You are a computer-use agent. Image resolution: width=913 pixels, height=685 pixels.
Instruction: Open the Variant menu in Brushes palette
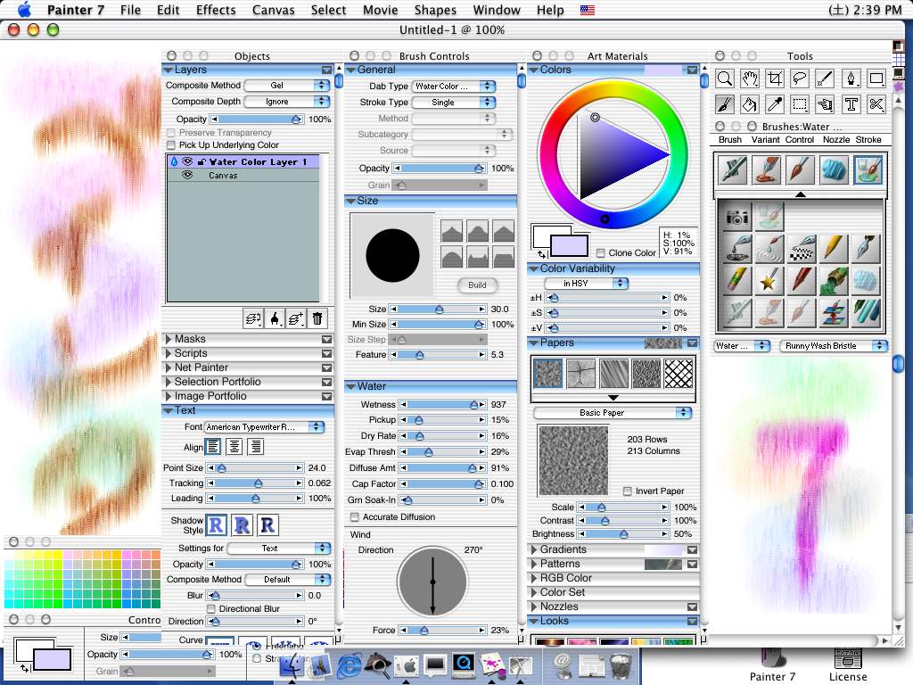tap(765, 140)
